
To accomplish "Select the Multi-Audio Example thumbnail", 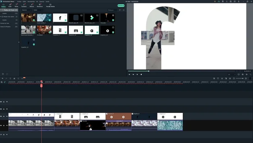I will (x=28, y=30).
